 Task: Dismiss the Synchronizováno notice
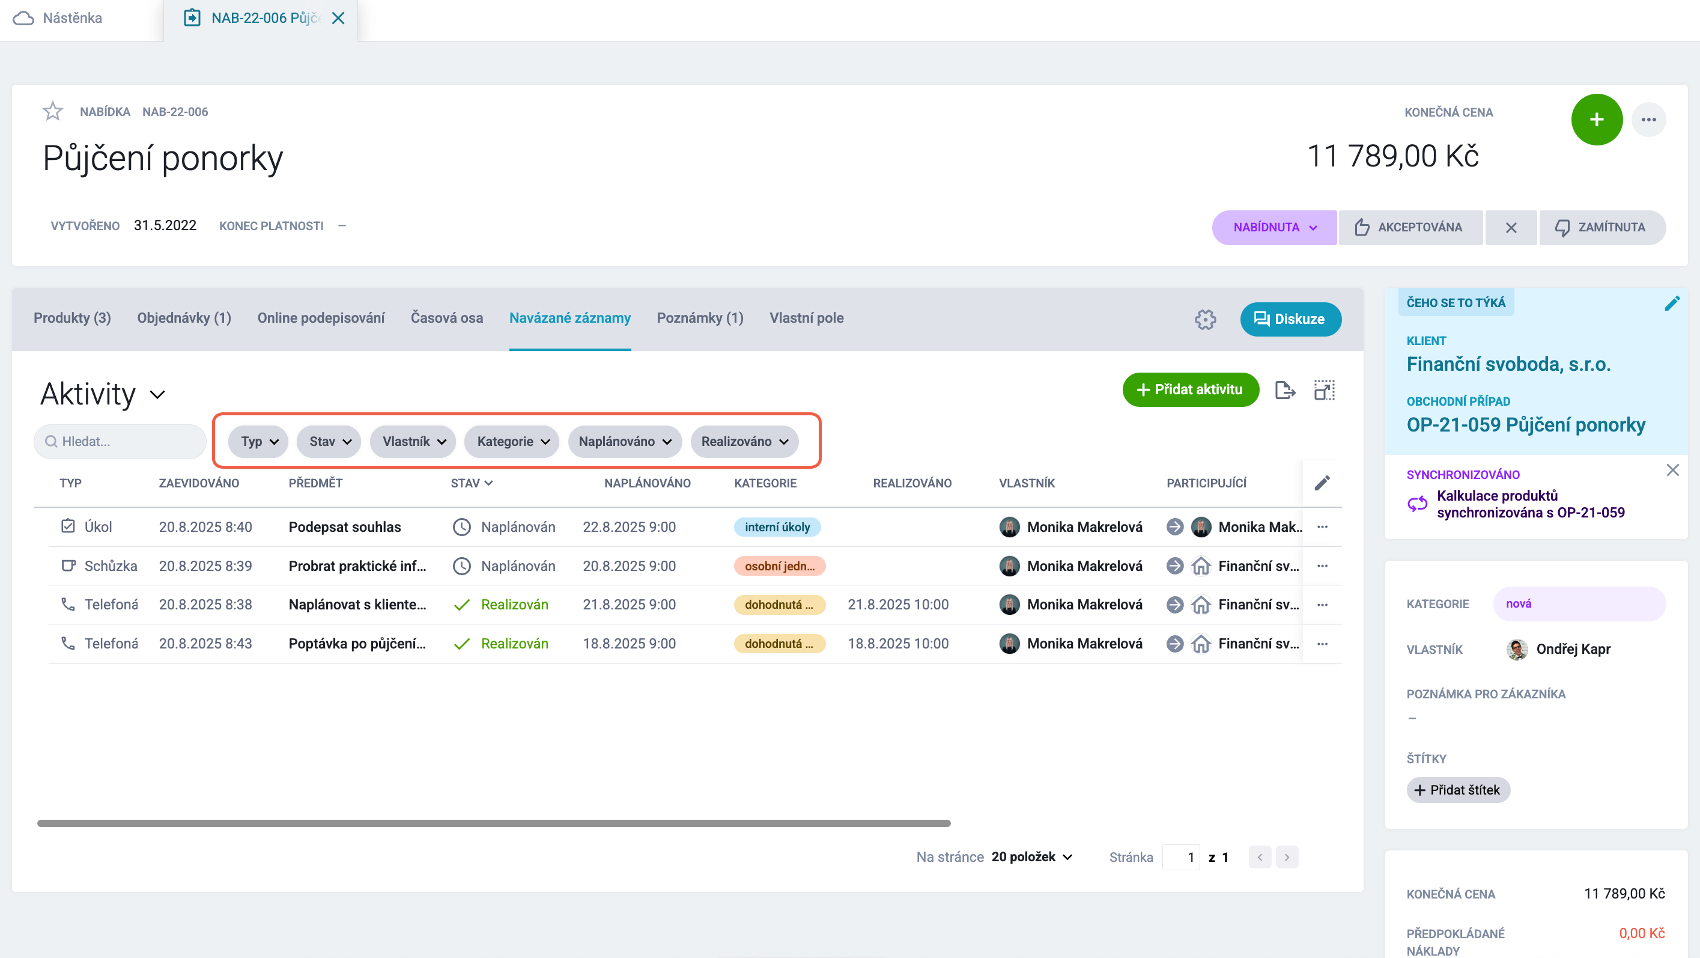[1672, 470]
